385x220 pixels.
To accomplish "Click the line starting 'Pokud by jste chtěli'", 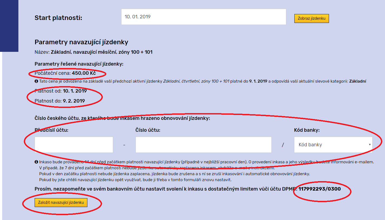I will (135, 180).
